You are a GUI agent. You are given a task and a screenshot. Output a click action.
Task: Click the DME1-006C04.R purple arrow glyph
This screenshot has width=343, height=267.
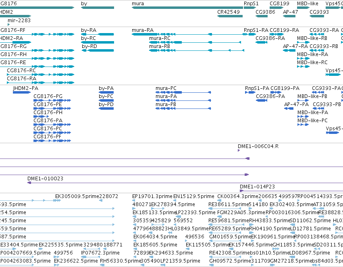(x=239, y=150)
